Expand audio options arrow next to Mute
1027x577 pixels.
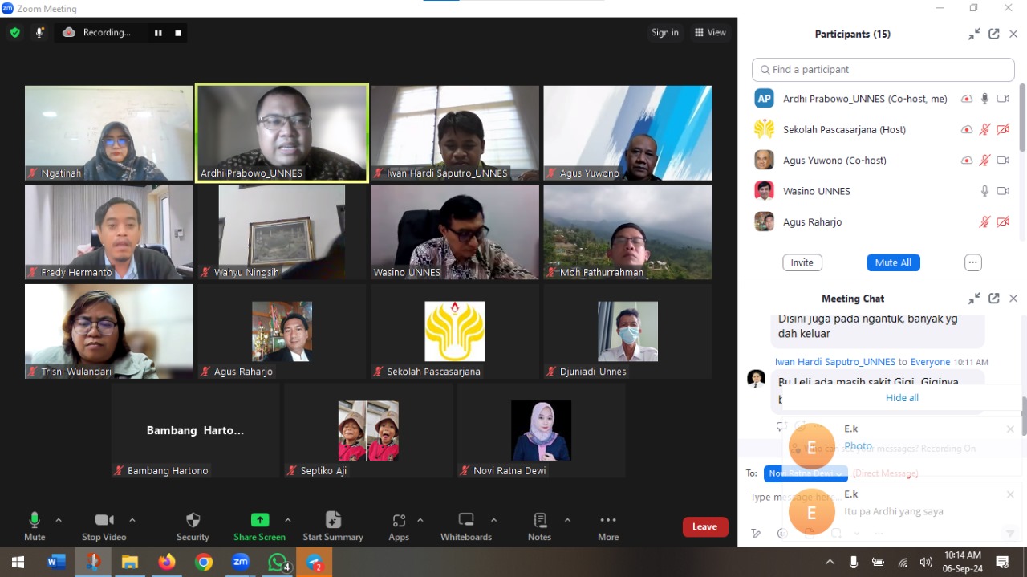point(58,520)
